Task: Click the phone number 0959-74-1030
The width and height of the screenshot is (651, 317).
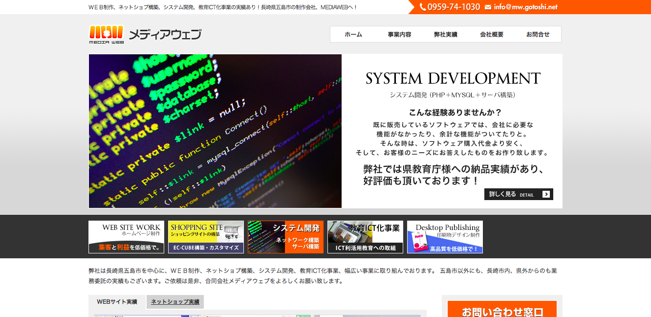Action: [454, 7]
